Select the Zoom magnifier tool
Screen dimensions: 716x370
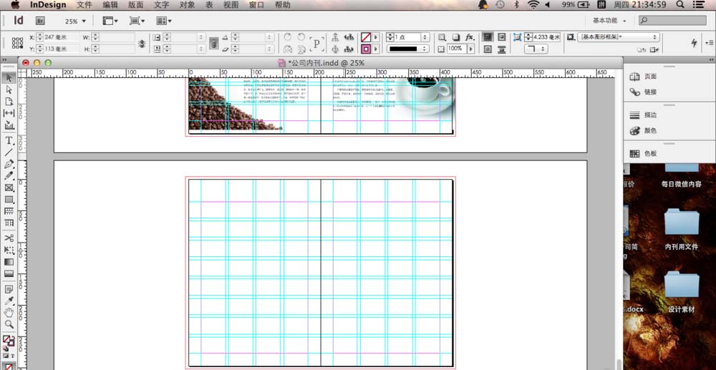click(x=9, y=324)
